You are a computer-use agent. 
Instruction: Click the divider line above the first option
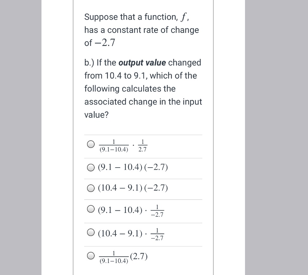[x=143, y=134]
